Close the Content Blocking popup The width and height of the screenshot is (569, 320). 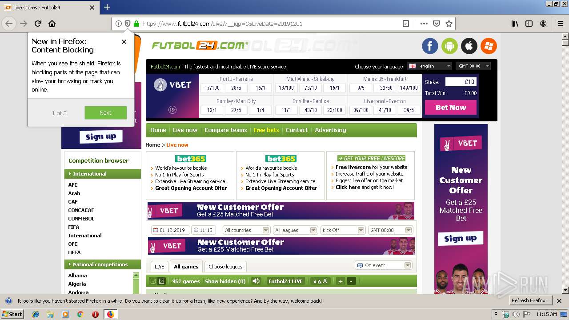click(x=124, y=42)
